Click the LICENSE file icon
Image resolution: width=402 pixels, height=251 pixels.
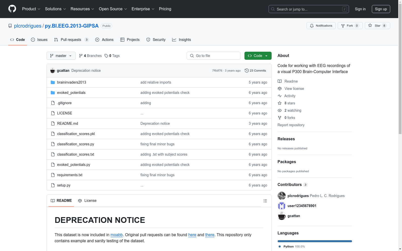click(x=53, y=113)
